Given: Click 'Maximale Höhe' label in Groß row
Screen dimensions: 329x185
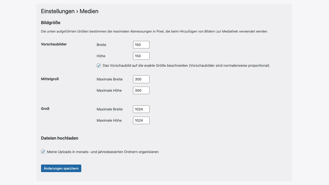Looking at the screenshot, I should click(109, 121).
